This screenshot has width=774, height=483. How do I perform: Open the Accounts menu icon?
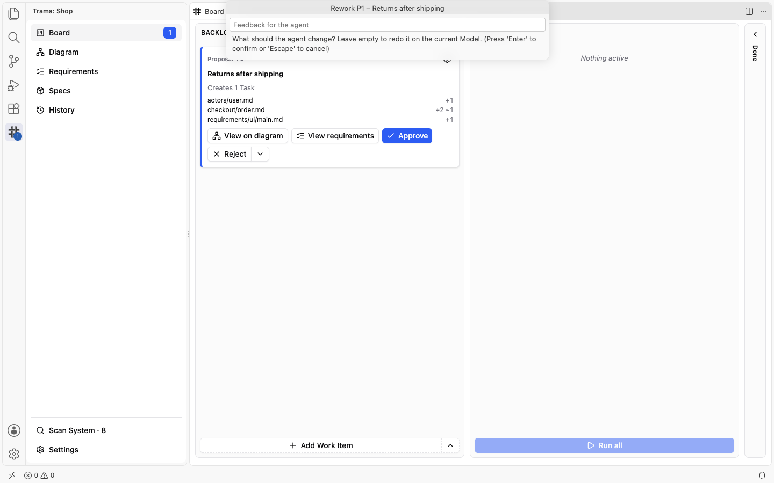click(14, 430)
